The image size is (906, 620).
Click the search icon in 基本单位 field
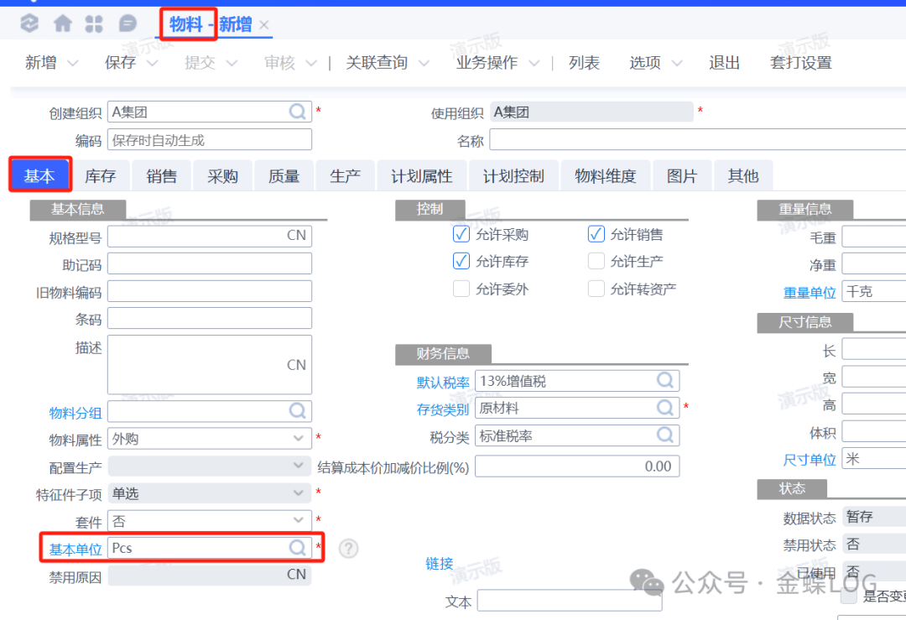[x=298, y=548]
